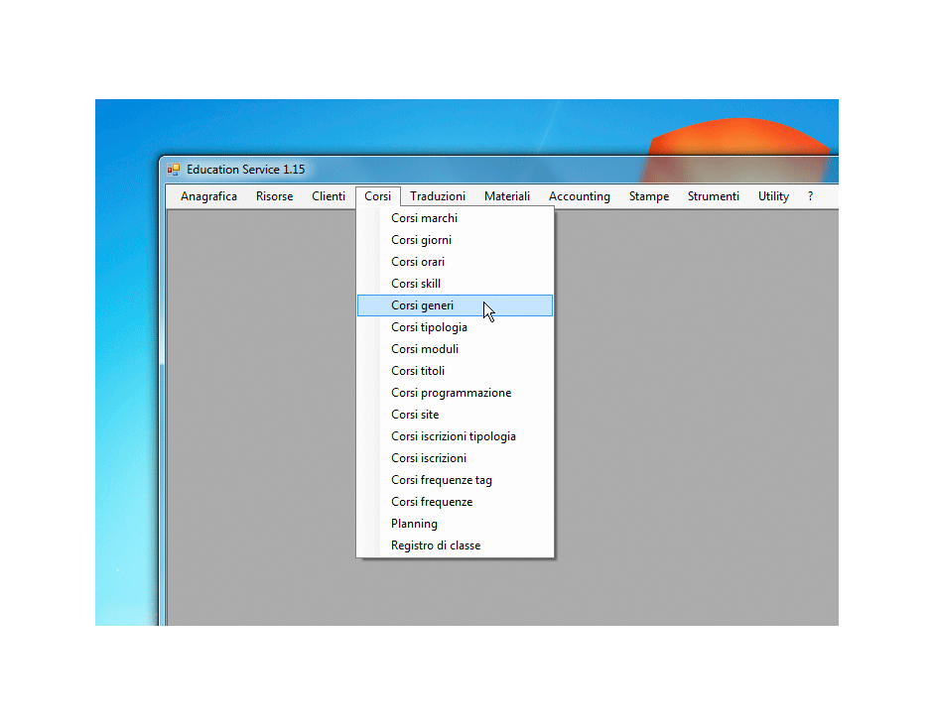Choose Corsi skill in the menu
This screenshot has height=726, width=933.
coord(456,284)
